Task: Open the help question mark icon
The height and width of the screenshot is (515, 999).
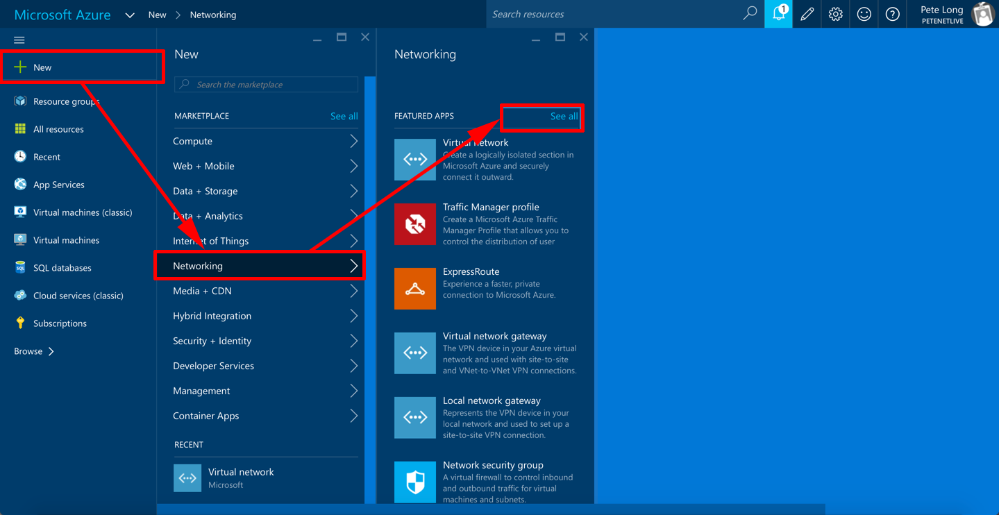Action: point(892,14)
